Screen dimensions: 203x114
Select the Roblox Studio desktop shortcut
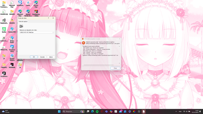click(12, 40)
